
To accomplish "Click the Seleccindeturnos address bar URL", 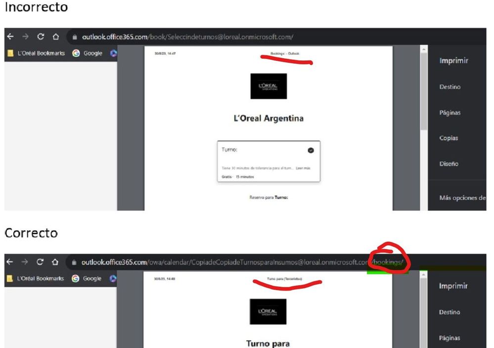I will click(187, 37).
